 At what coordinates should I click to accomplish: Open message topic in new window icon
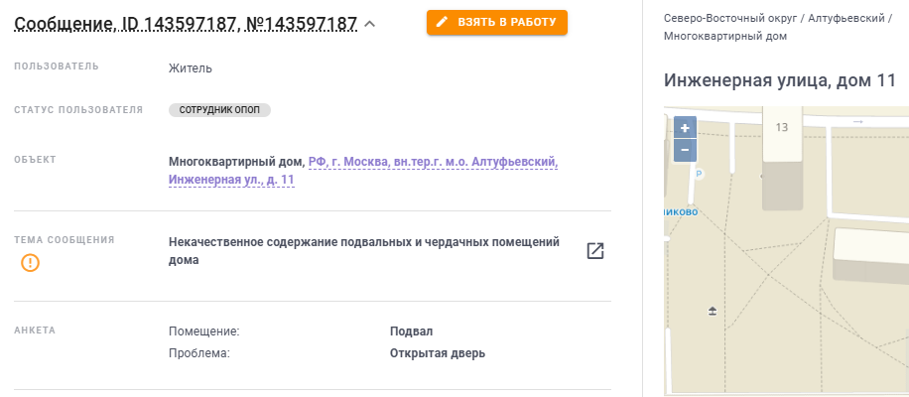[595, 250]
